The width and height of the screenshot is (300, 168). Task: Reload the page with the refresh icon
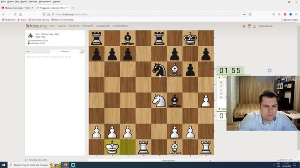coord(15,14)
